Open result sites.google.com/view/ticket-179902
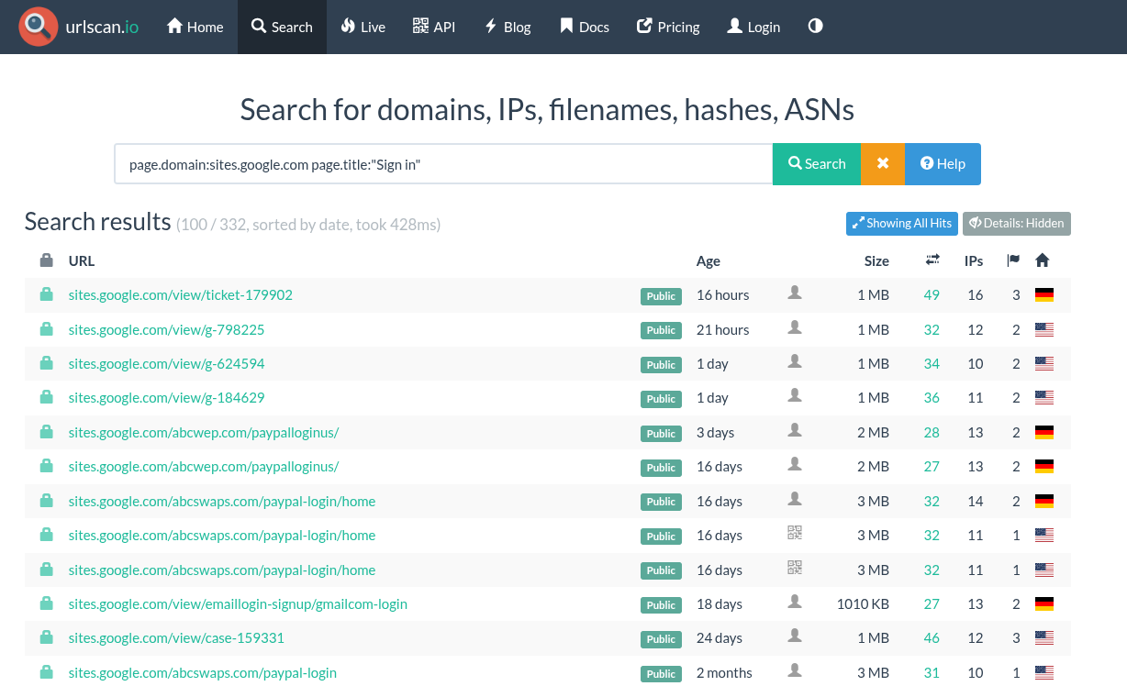This screenshot has width=1127, height=686. click(x=181, y=295)
